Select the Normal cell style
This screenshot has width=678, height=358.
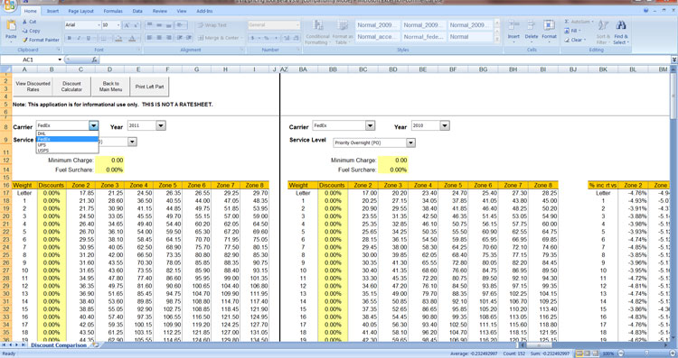[470, 37]
